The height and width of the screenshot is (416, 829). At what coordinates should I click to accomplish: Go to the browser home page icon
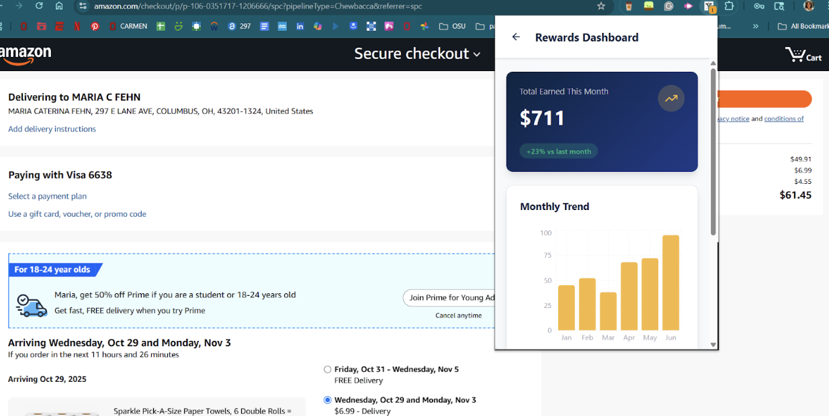pos(59,6)
